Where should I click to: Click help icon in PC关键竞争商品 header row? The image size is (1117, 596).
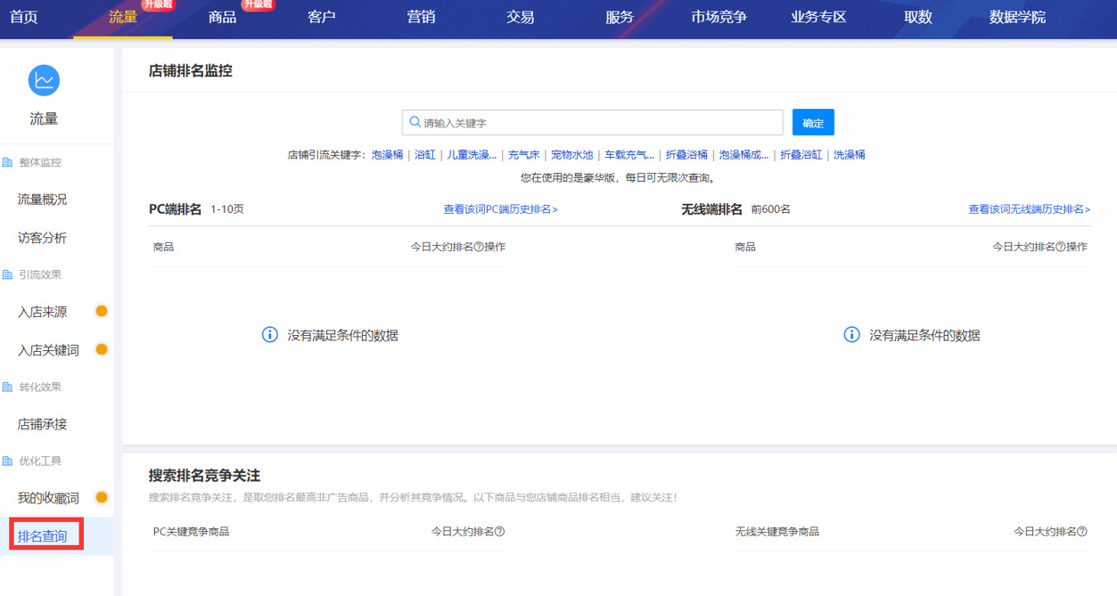click(x=500, y=532)
